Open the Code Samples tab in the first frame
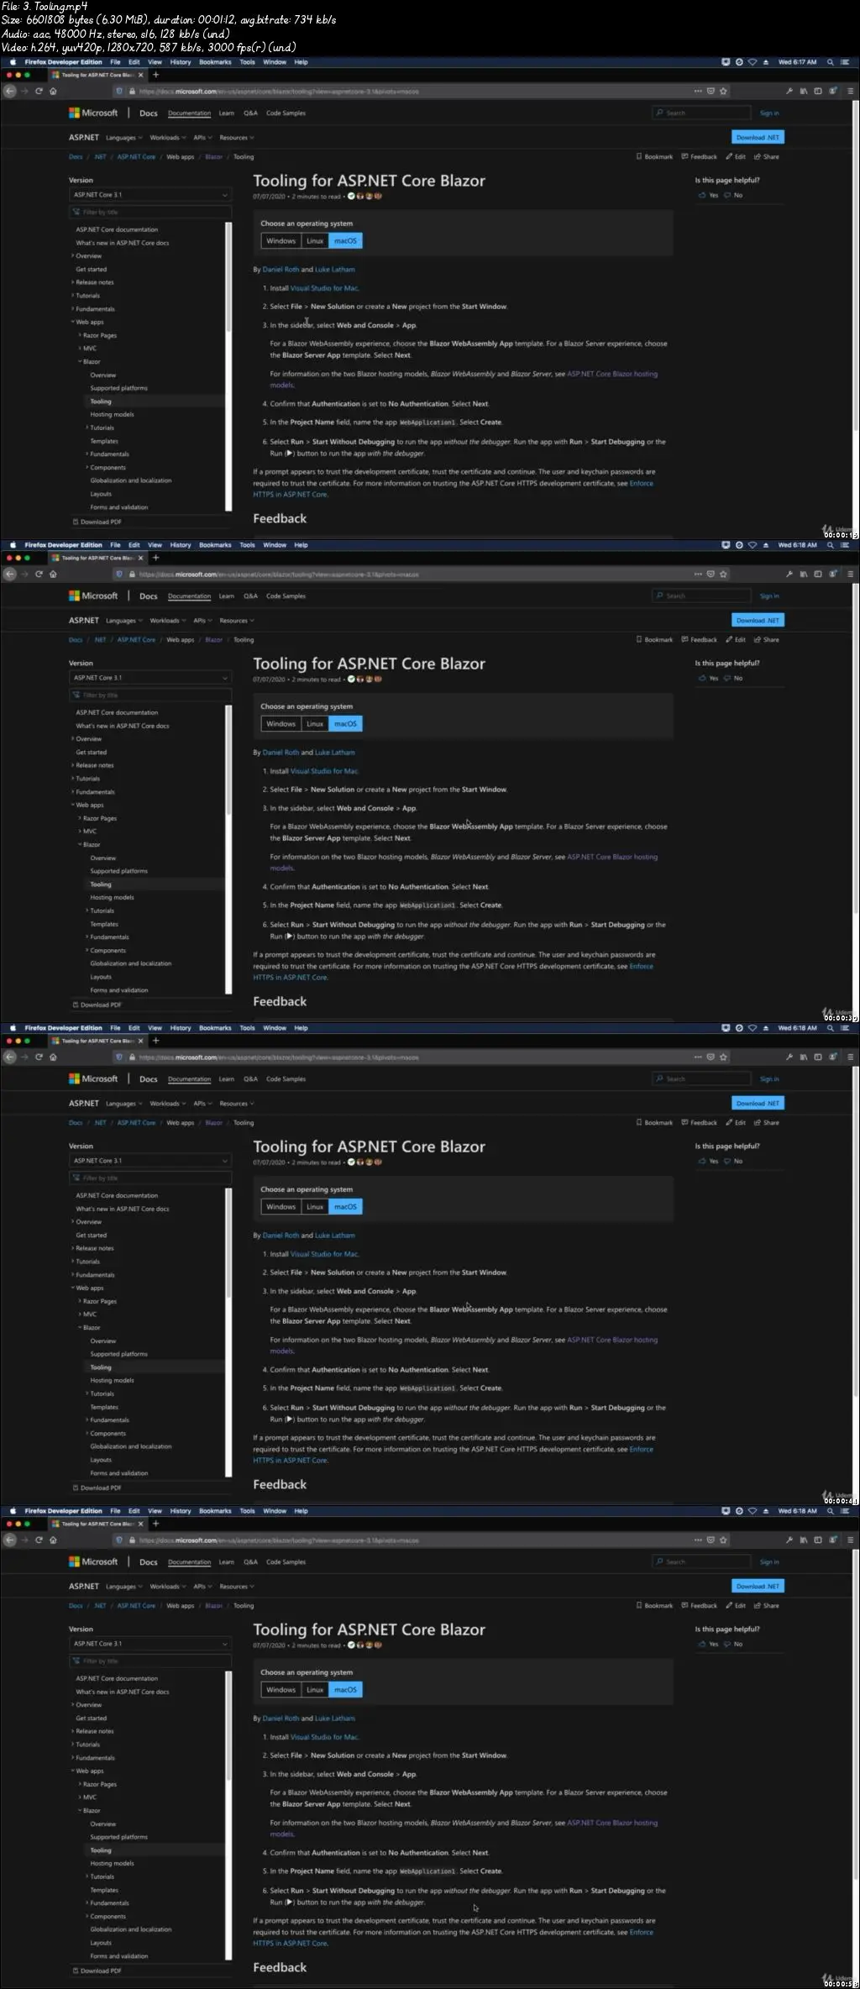Screen dimensions: 860x1989 (286, 113)
